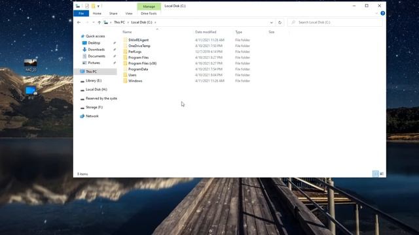The height and width of the screenshot is (235, 419).
Task: Go back with the Back arrow
Action: point(79,22)
